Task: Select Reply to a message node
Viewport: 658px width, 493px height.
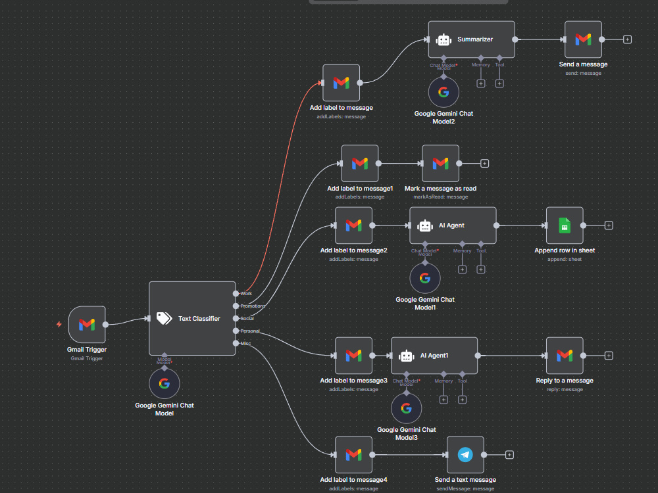Action: tap(565, 356)
